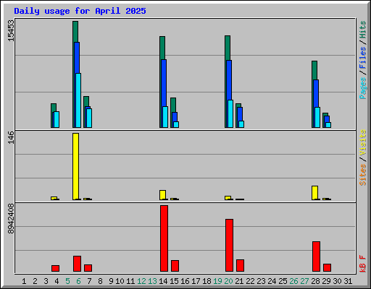This screenshot has height=289, width=371.
Task: Select the red kilobytes bar for day 6
Action: click(77, 264)
